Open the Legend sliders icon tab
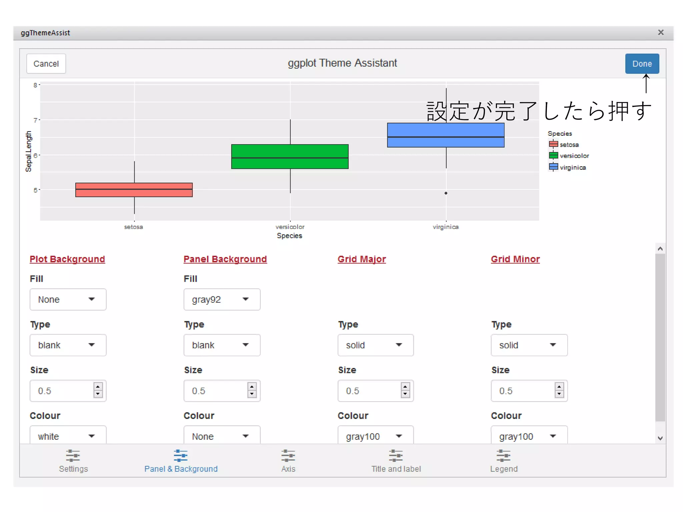Image resolution: width=683 pixels, height=512 pixels. pyautogui.click(x=504, y=455)
